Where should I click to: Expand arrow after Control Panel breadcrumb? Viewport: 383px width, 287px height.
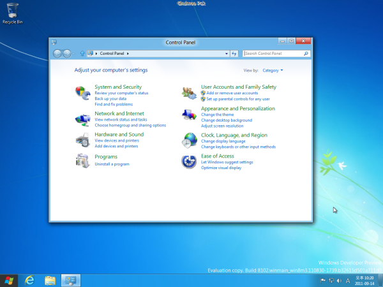tap(128, 54)
